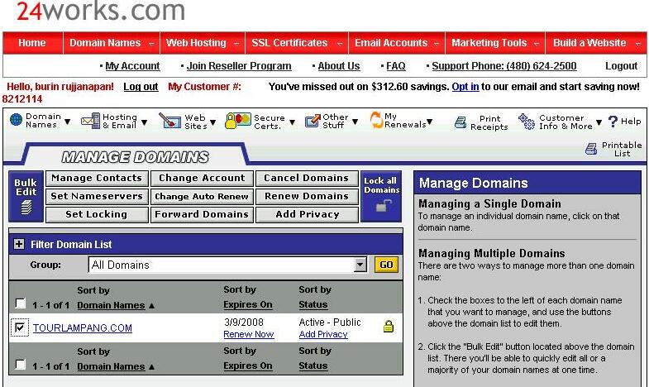Sort by Status in top header

click(313, 304)
